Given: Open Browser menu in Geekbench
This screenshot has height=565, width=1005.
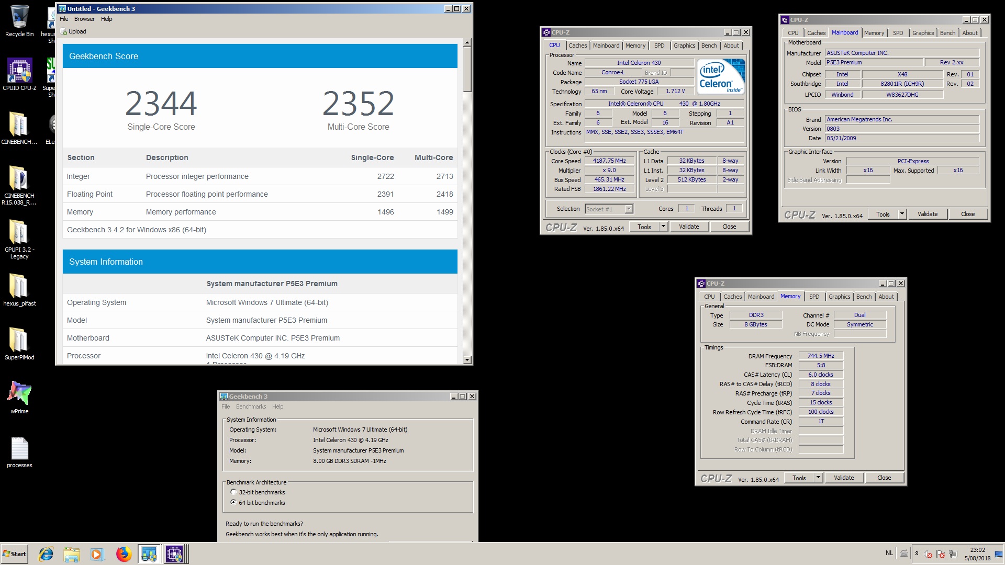Looking at the screenshot, I should tap(84, 19).
